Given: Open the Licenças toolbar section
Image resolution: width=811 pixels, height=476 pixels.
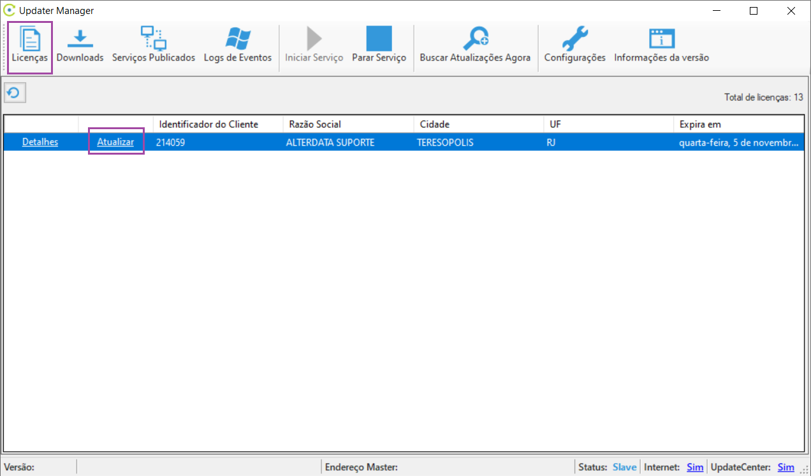Looking at the screenshot, I should pyautogui.click(x=30, y=46).
